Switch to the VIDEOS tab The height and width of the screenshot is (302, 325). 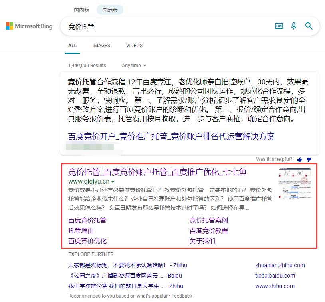click(x=134, y=46)
